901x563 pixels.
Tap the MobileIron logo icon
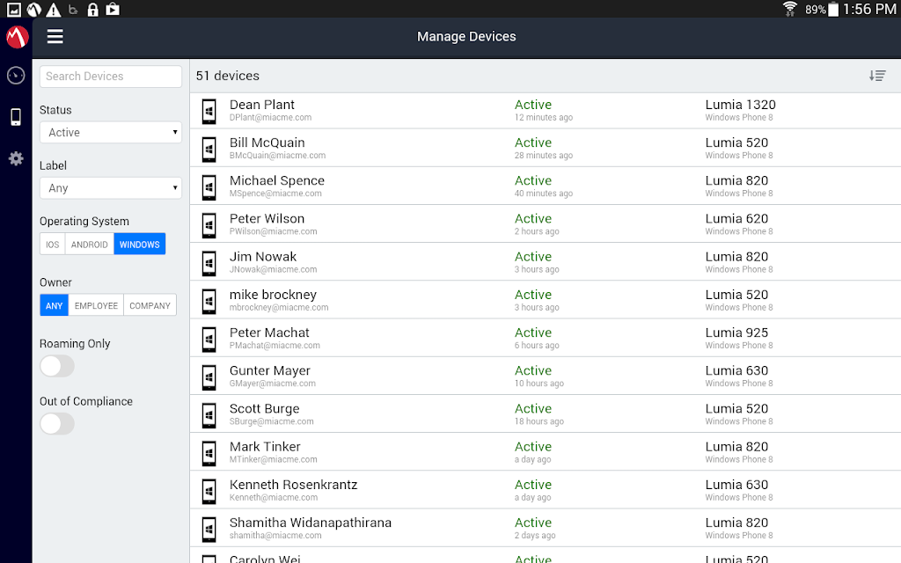tap(17, 37)
